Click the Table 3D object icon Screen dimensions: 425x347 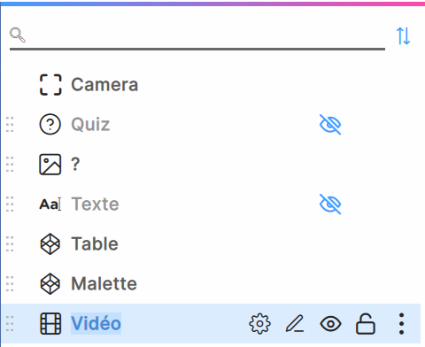50,244
